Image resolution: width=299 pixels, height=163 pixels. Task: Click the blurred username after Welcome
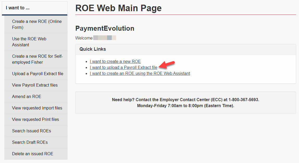(104, 38)
